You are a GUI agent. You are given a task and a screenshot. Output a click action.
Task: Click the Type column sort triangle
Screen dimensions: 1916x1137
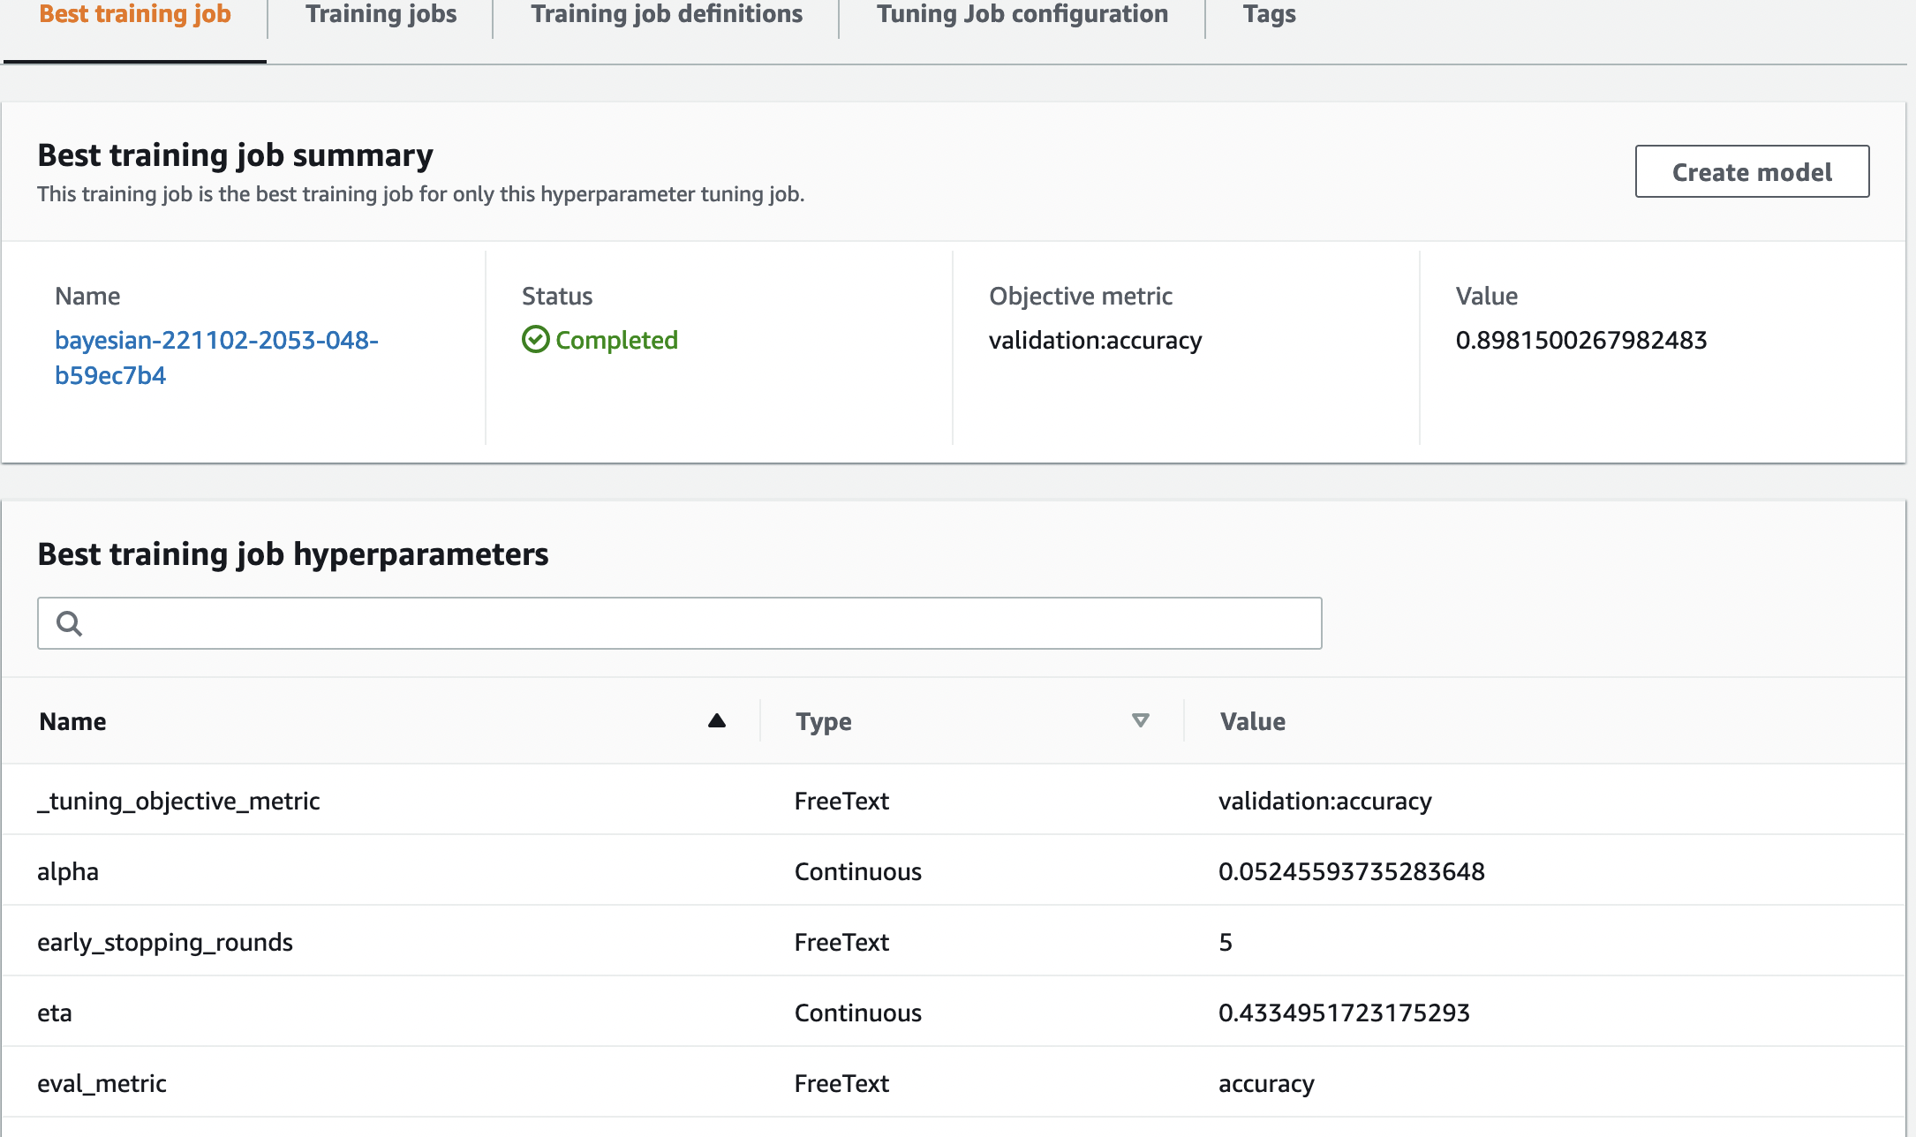click(1140, 721)
